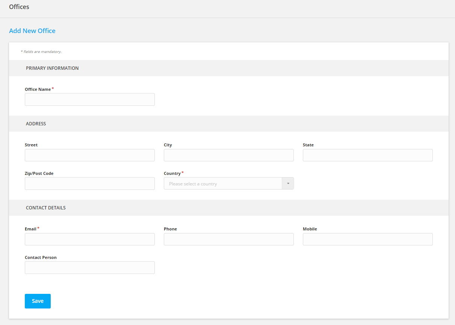Select the City text box
The height and width of the screenshot is (325, 455).
pos(229,155)
